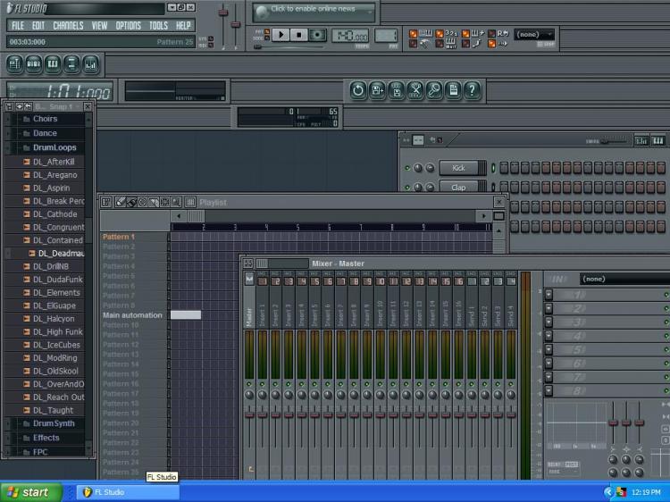Click to enable online news
The width and height of the screenshot is (670, 502).
point(313,9)
